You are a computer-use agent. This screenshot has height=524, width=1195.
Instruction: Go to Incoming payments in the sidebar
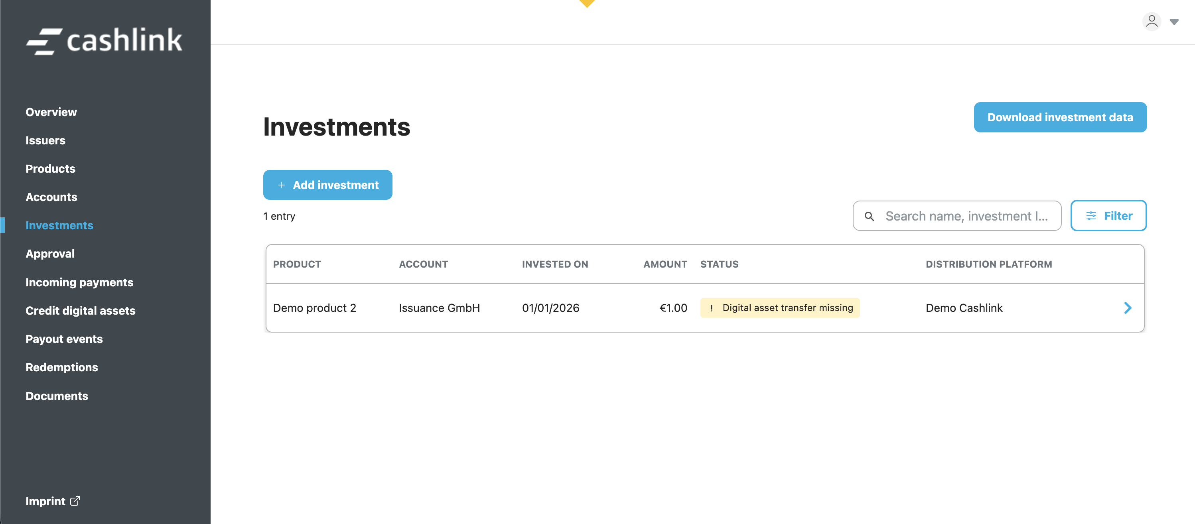(79, 282)
